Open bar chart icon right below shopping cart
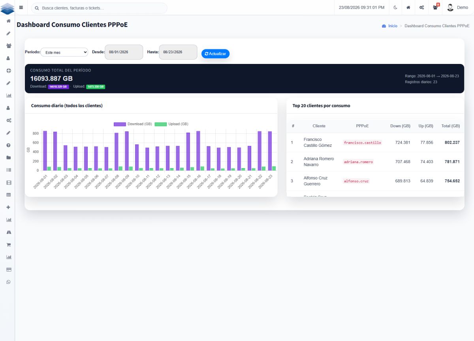This screenshot has height=341, width=474. 9,257
